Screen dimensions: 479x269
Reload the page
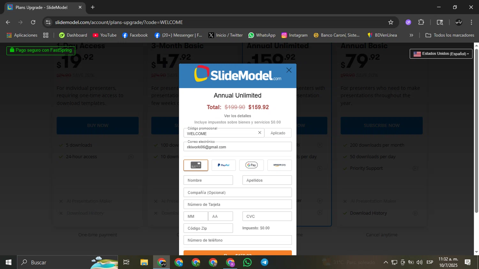(33, 22)
